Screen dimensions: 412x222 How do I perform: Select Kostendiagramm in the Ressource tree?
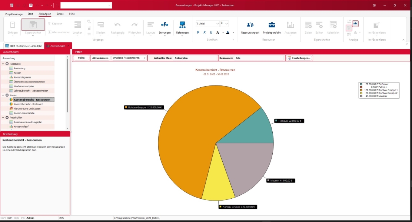pyautogui.click(x=22, y=77)
